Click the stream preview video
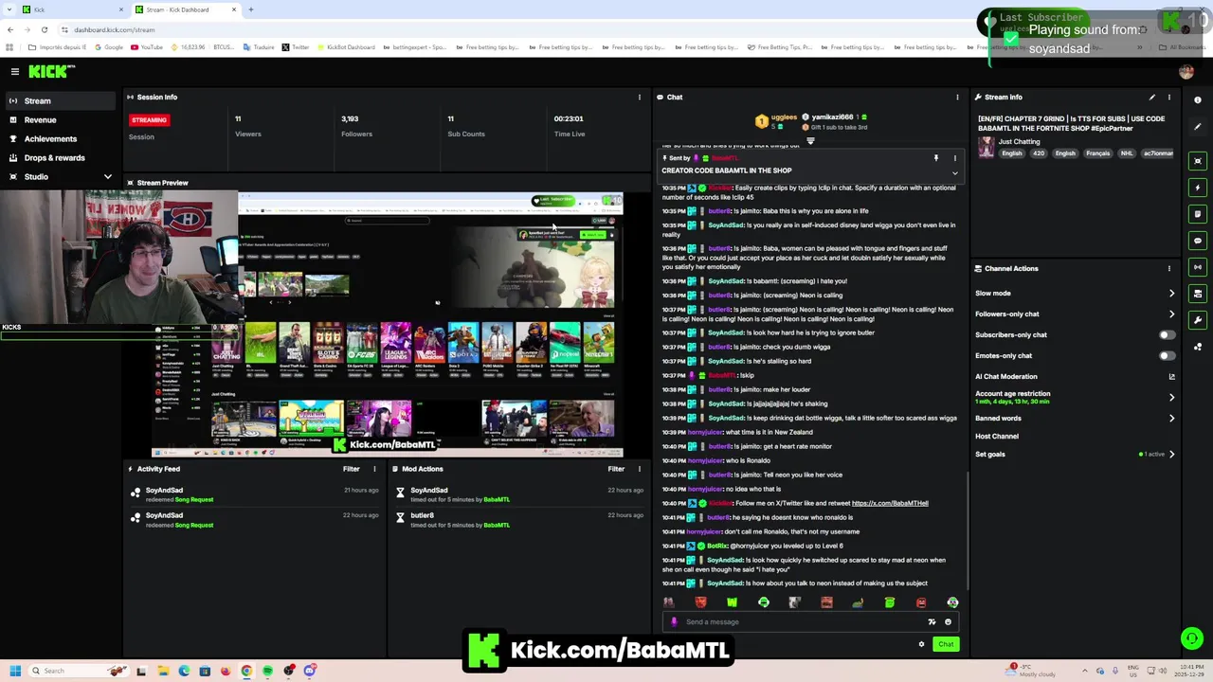This screenshot has width=1213, height=682. pyautogui.click(x=388, y=325)
